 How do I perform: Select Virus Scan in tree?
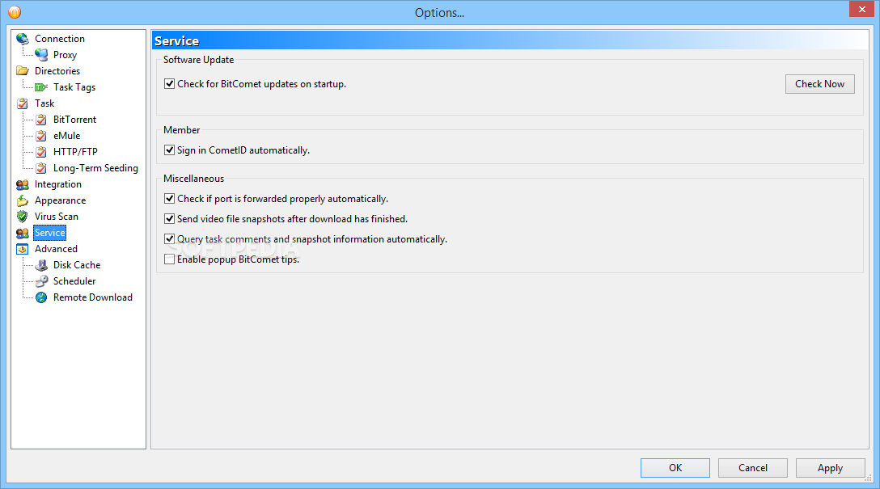coord(56,217)
